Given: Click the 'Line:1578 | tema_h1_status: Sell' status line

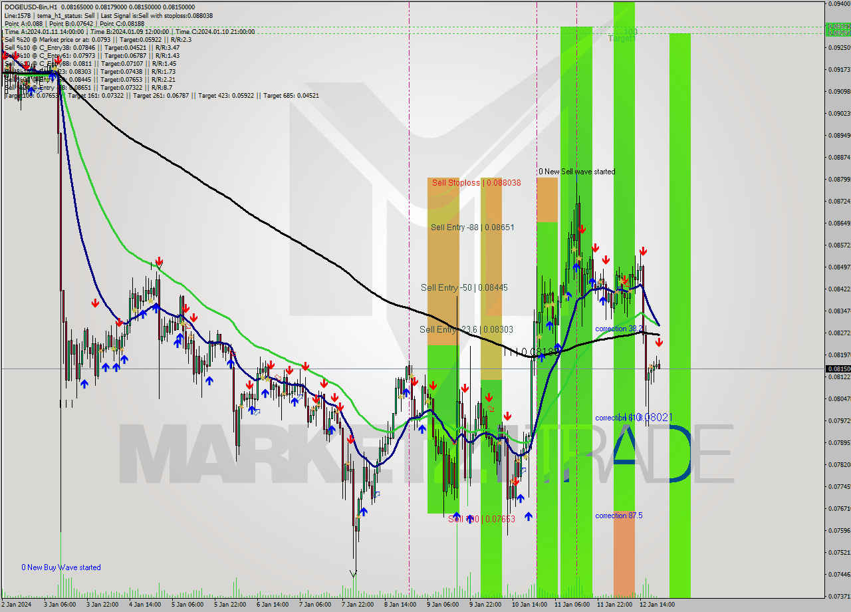Looking at the screenshot, I should point(108,15).
